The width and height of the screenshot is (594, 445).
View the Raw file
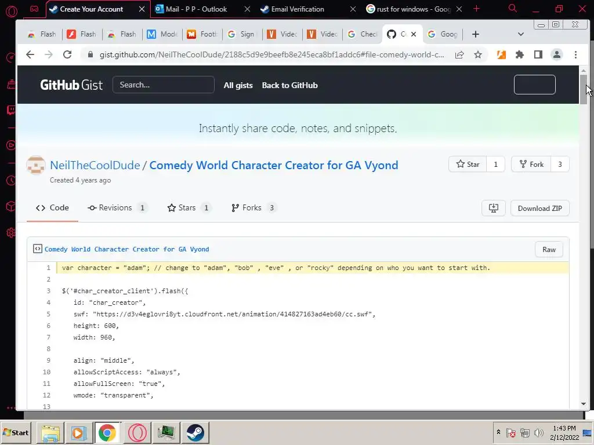(x=549, y=249)
